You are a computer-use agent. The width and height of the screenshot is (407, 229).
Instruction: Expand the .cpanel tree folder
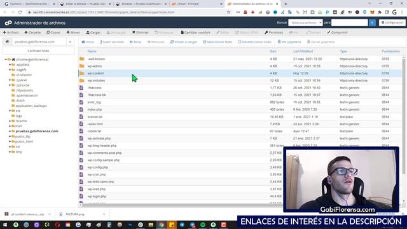click(10, 80)
